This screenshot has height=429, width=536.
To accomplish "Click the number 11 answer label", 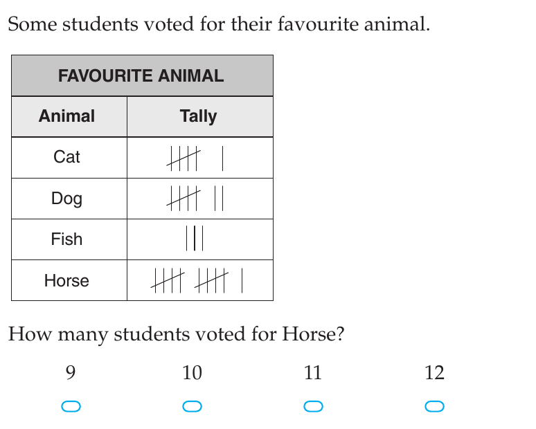I will point(313,372).
